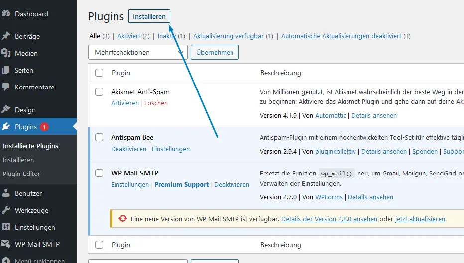Click the Premium Support link
This screenshot has width=464, height=263.
click(181, 184)
